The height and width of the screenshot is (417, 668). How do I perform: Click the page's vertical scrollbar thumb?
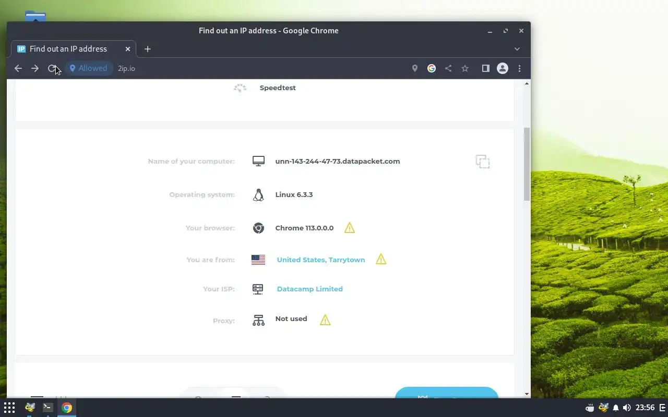527,164
